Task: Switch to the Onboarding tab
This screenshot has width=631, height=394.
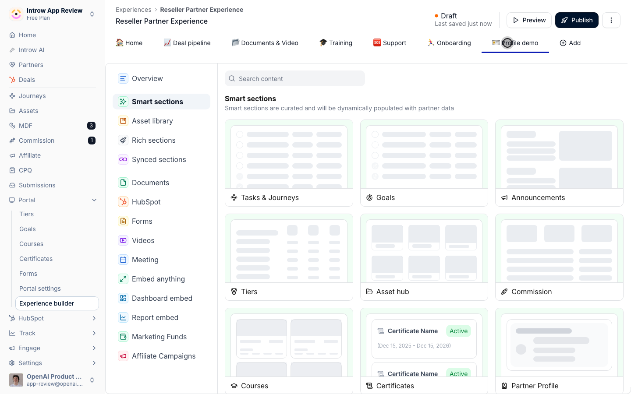Action: tap(449, 43)
